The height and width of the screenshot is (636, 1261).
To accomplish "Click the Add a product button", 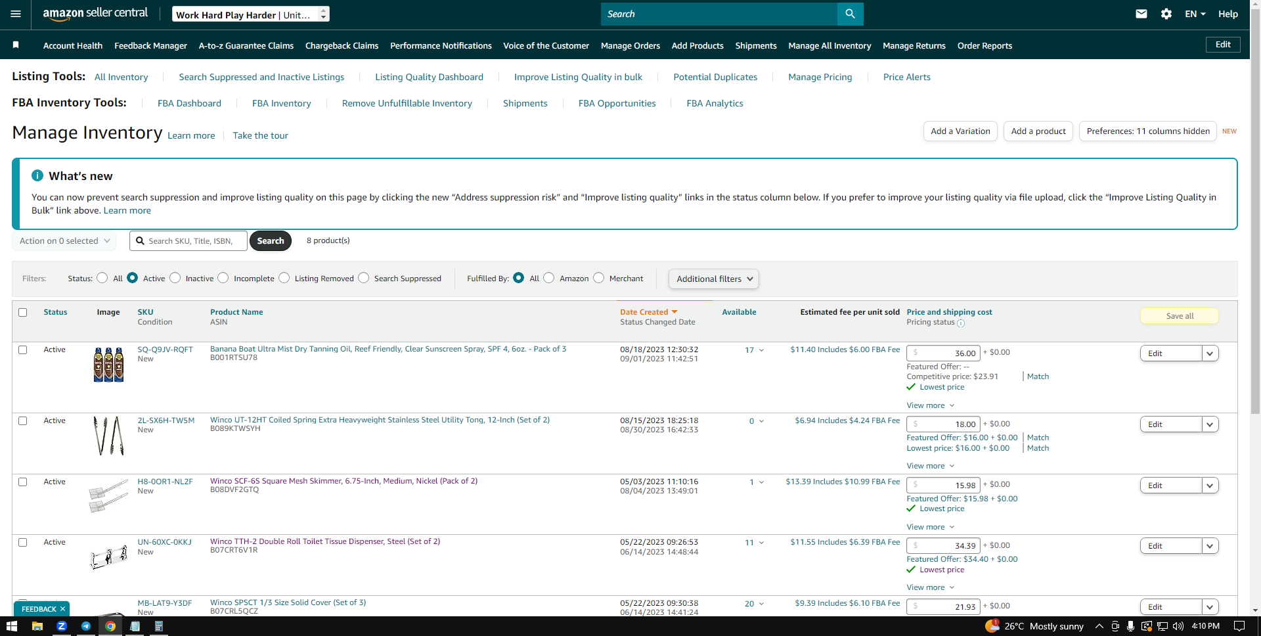I will 1038,131.
